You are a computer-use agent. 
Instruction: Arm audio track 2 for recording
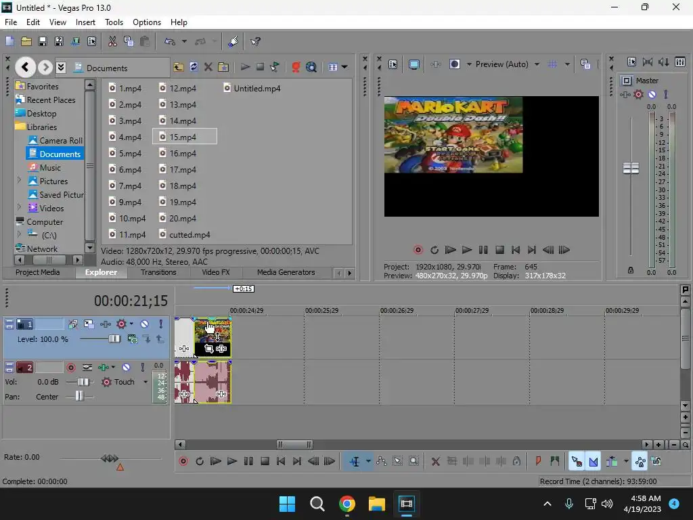pos(70,368)
